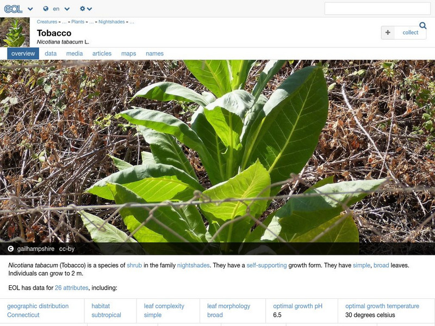
Task: Click the EOL logo icon
Action: [x=13, y=9]
